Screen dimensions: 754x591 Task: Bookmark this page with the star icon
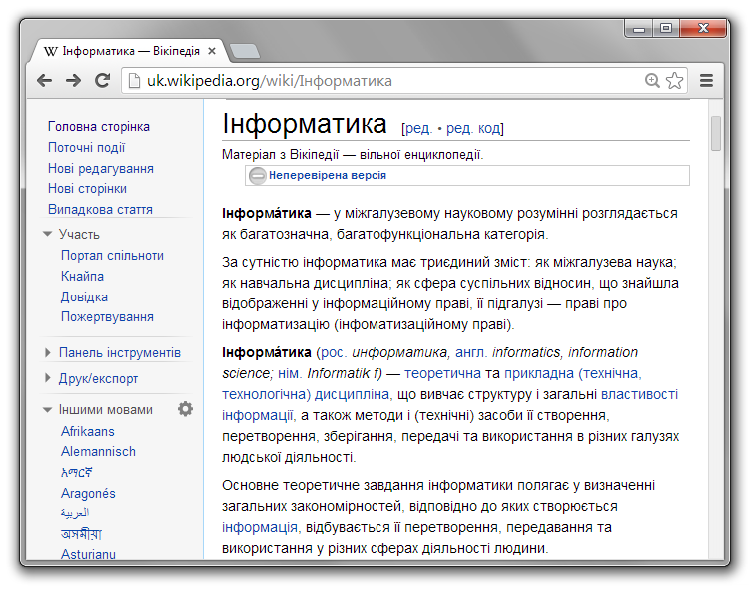click(x=675, y=80)
